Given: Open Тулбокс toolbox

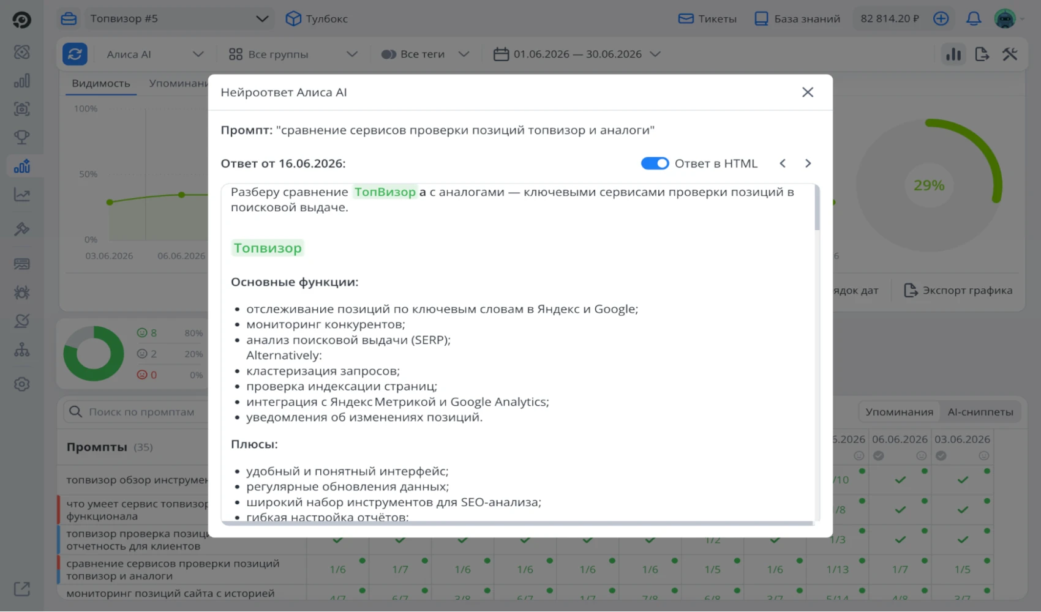Looking at the screenshot, I should pyautogui.click(x=317, y=18).
